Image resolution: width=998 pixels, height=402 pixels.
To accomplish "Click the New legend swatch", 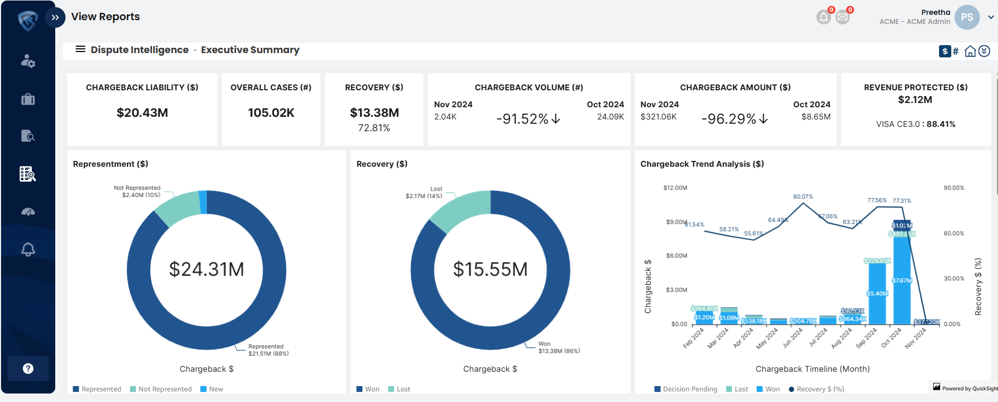I will pyautogui.click(x=203, y=389).
